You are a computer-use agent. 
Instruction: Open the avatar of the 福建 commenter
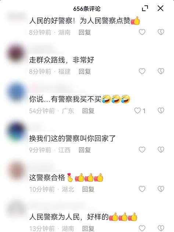pos(16,53)
